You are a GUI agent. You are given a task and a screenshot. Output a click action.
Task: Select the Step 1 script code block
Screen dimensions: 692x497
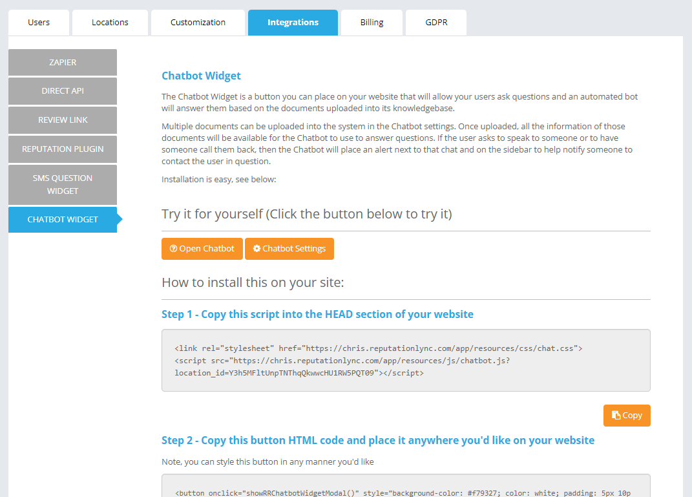(406, 360)
